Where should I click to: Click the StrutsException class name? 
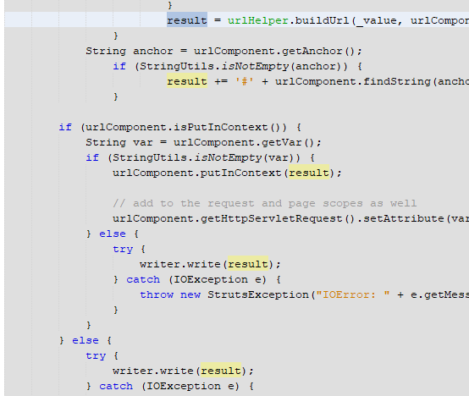[x=258, y=295]
